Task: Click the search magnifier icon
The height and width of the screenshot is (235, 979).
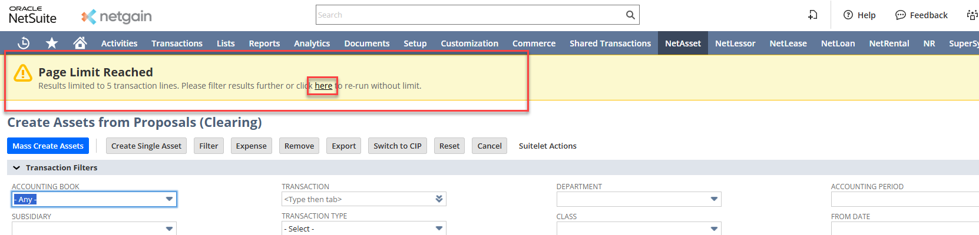Action: point(630,15)
